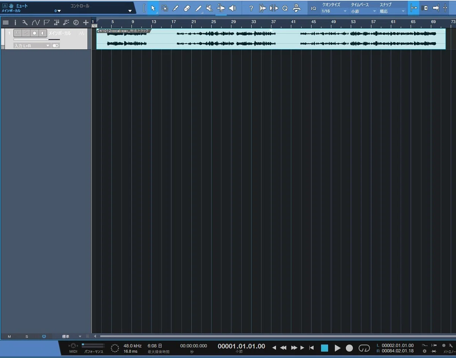Open the Inspector (i) icon
The width and height of the screenshot is (456, 358).
[15, 22]
